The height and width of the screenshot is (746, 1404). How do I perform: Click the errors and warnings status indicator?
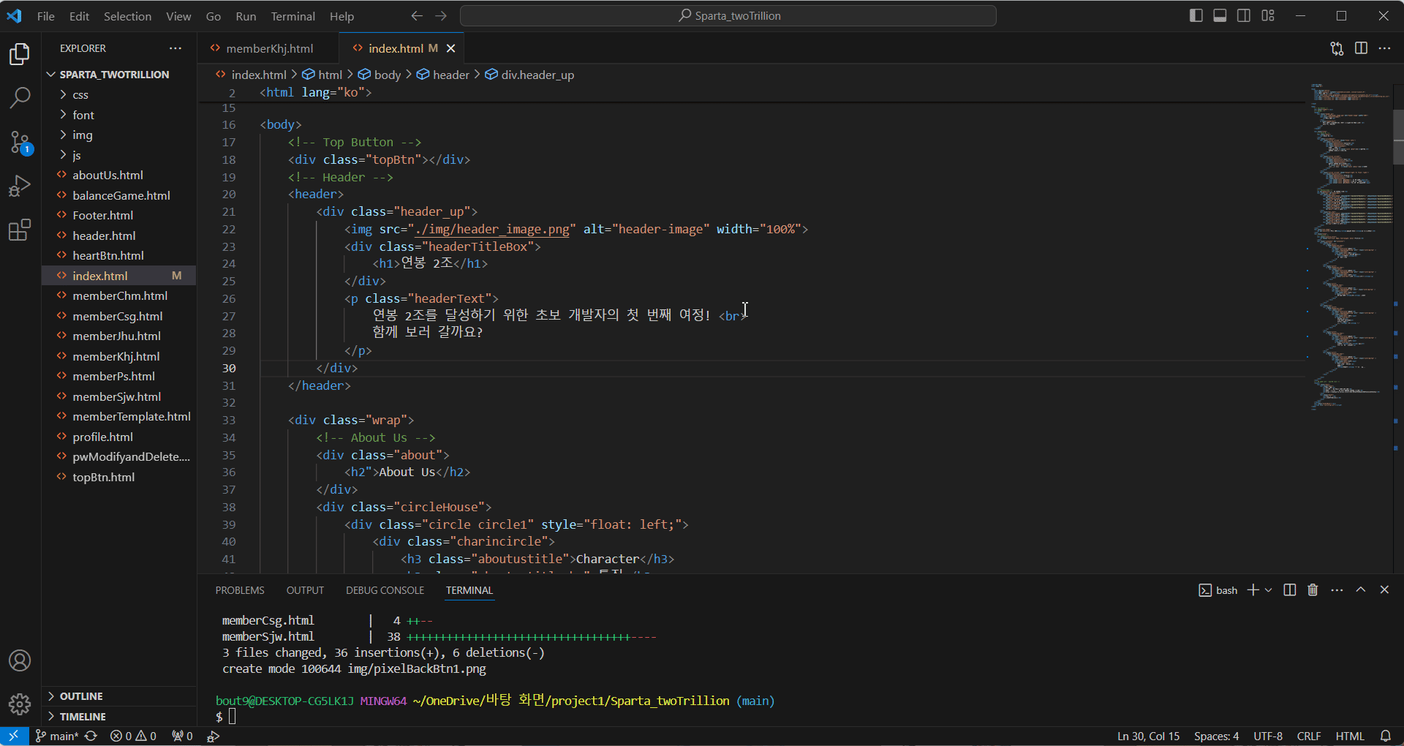click(x=133, y=736)
